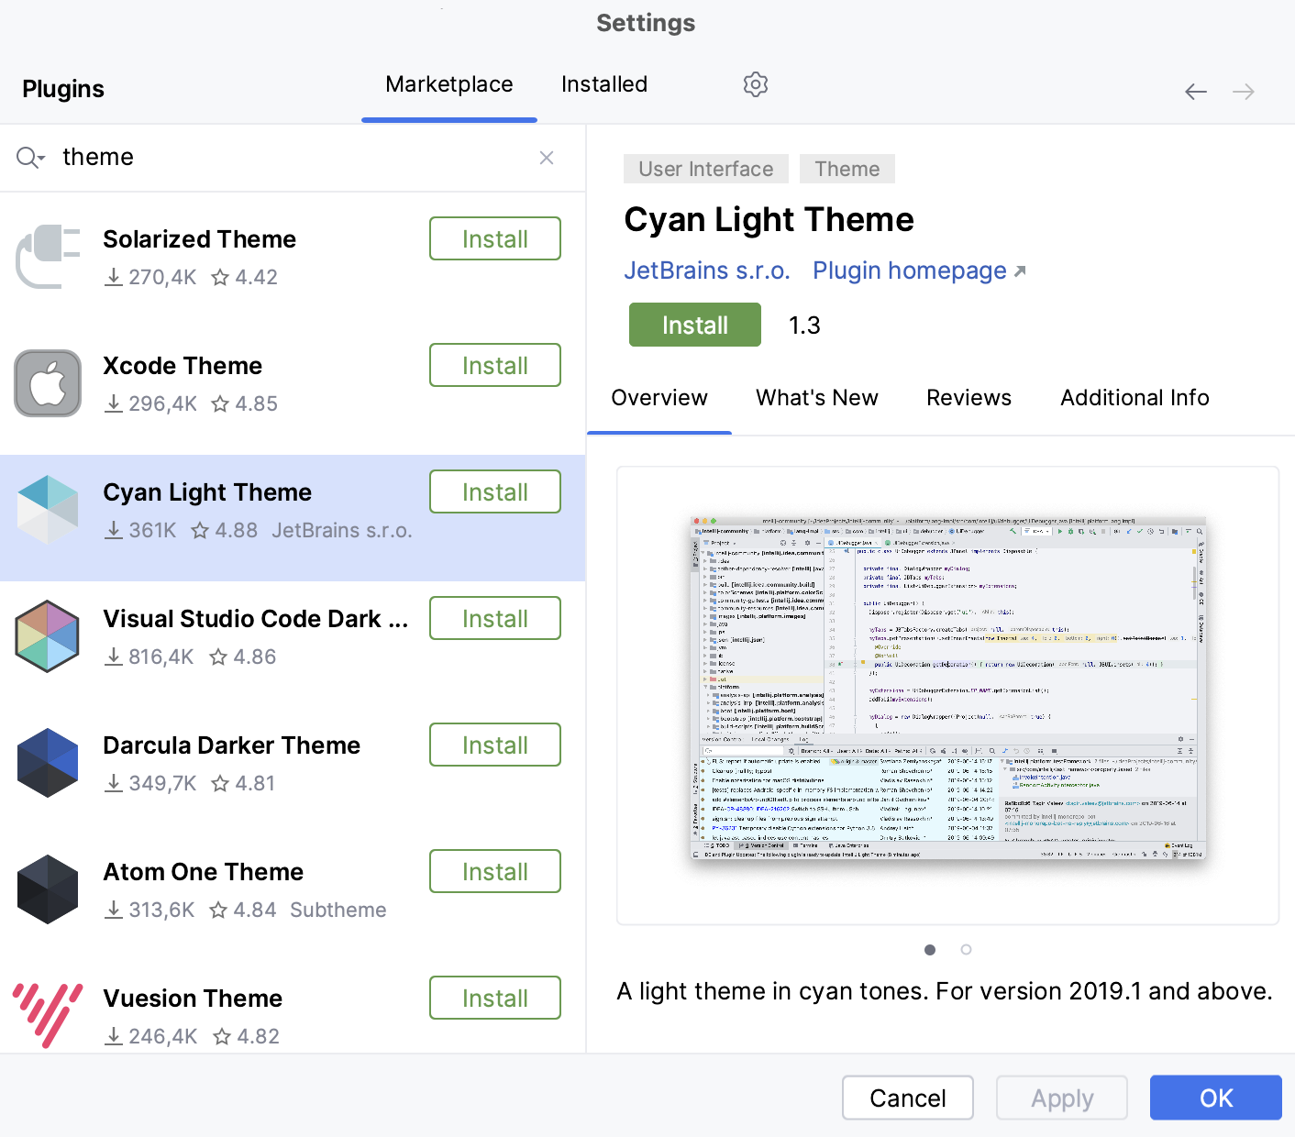Click the Darcula Darker Theme cube icon

pyautogui.click(x=48, y=763)
